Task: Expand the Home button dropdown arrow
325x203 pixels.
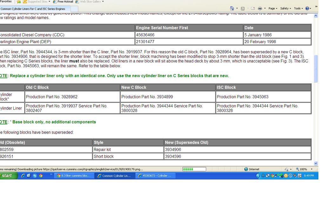Action: tap(237, 9)
